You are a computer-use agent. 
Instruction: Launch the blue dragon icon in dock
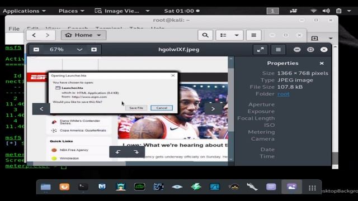coord(158,187)
